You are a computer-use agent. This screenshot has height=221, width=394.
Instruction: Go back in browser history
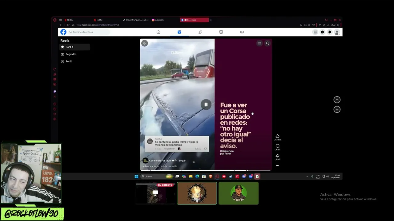pos(60,25)
